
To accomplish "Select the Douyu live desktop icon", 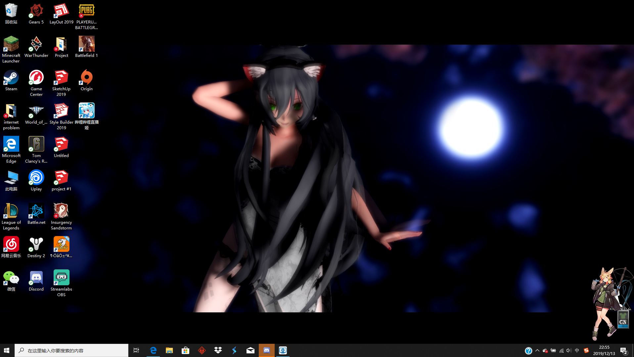I will coord(61,247).
